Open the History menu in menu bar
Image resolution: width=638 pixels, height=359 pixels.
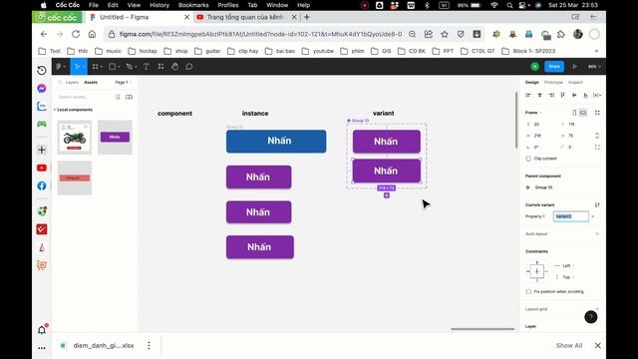tap(159, 5)
